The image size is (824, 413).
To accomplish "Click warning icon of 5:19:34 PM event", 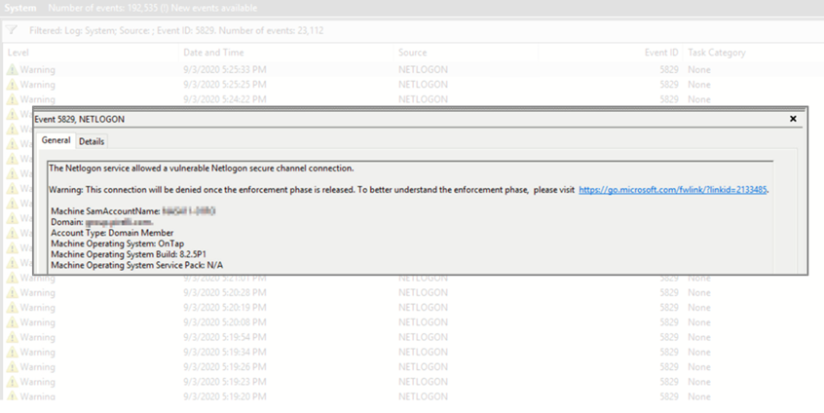I will click(13, 352).
